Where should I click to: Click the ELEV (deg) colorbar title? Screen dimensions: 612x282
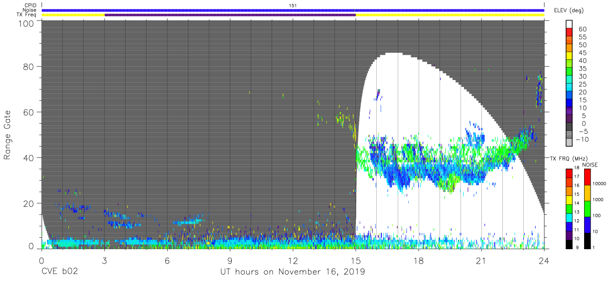(569, 10)
